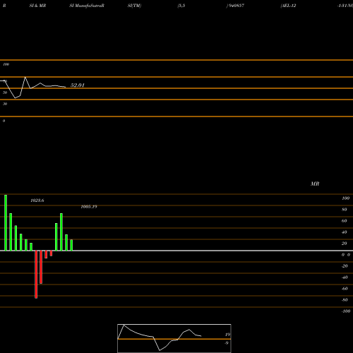
Task: Select the header text SI MunafaSutraR
Action: coord(87,6)
